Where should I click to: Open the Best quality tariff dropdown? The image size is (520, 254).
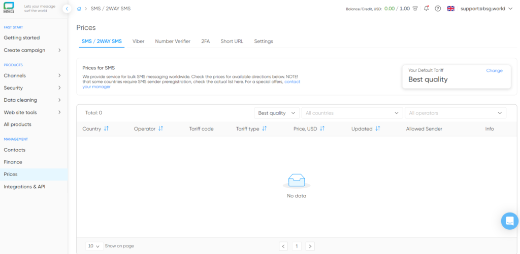[277, 113]
